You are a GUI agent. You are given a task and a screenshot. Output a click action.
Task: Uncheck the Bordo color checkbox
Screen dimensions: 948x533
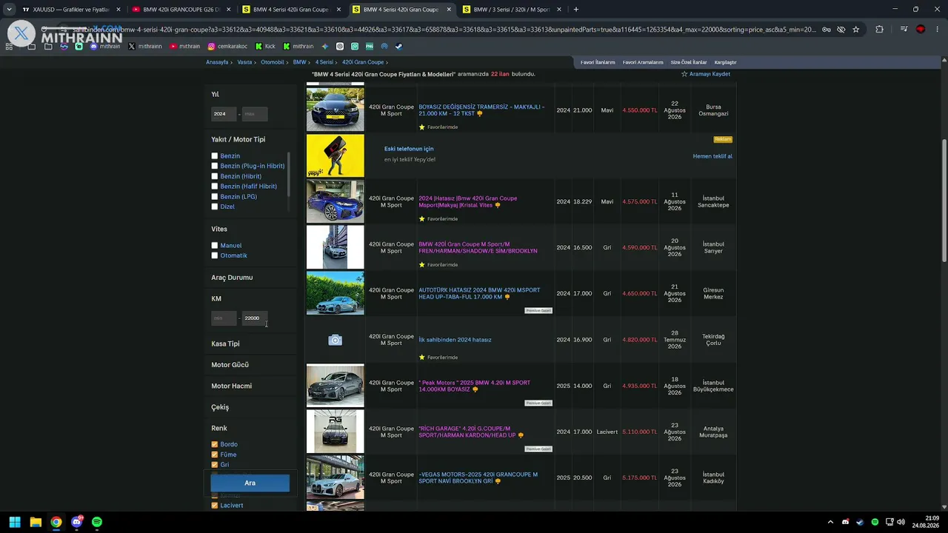pyautogui.click(x=215, y=445)
